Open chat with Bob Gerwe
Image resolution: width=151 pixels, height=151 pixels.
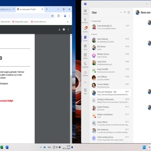click(110, 48)
